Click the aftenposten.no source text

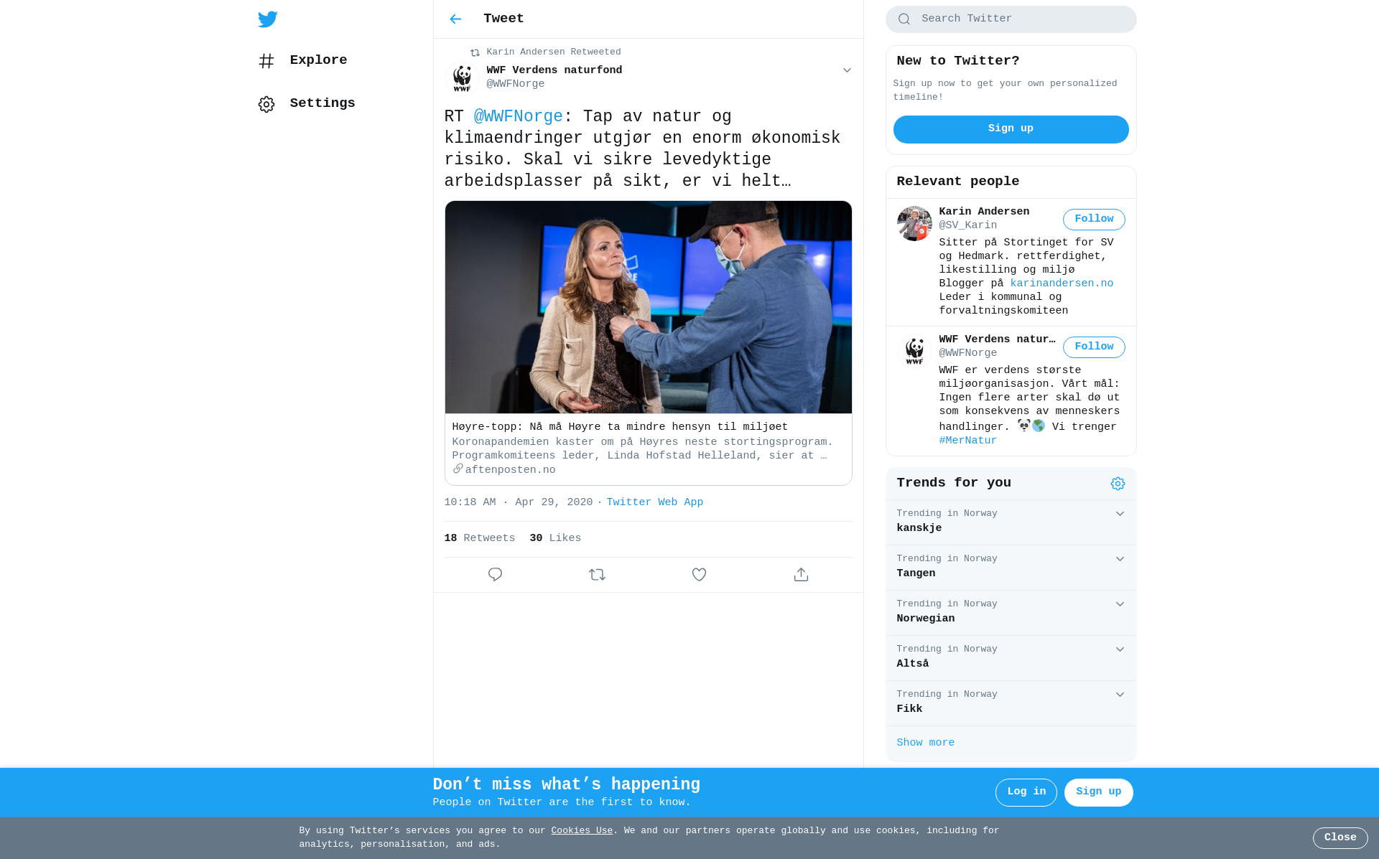(x=510, y=470)
